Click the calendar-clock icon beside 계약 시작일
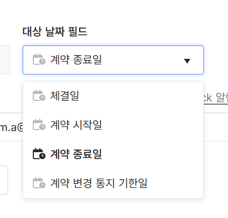Screen dimensions: 228x218 pyautogui.click(x=39, y=125)
